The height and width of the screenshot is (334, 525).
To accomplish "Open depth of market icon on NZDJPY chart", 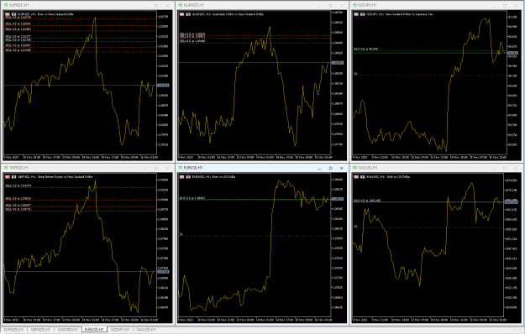I will 363,14.
